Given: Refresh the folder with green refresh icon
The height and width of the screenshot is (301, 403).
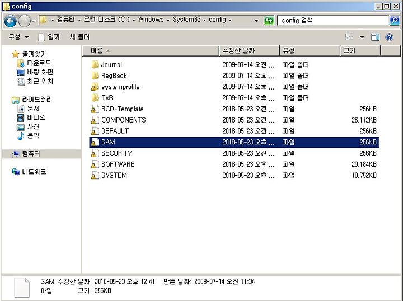Looking at the screenshot, I should click(269, 20).
